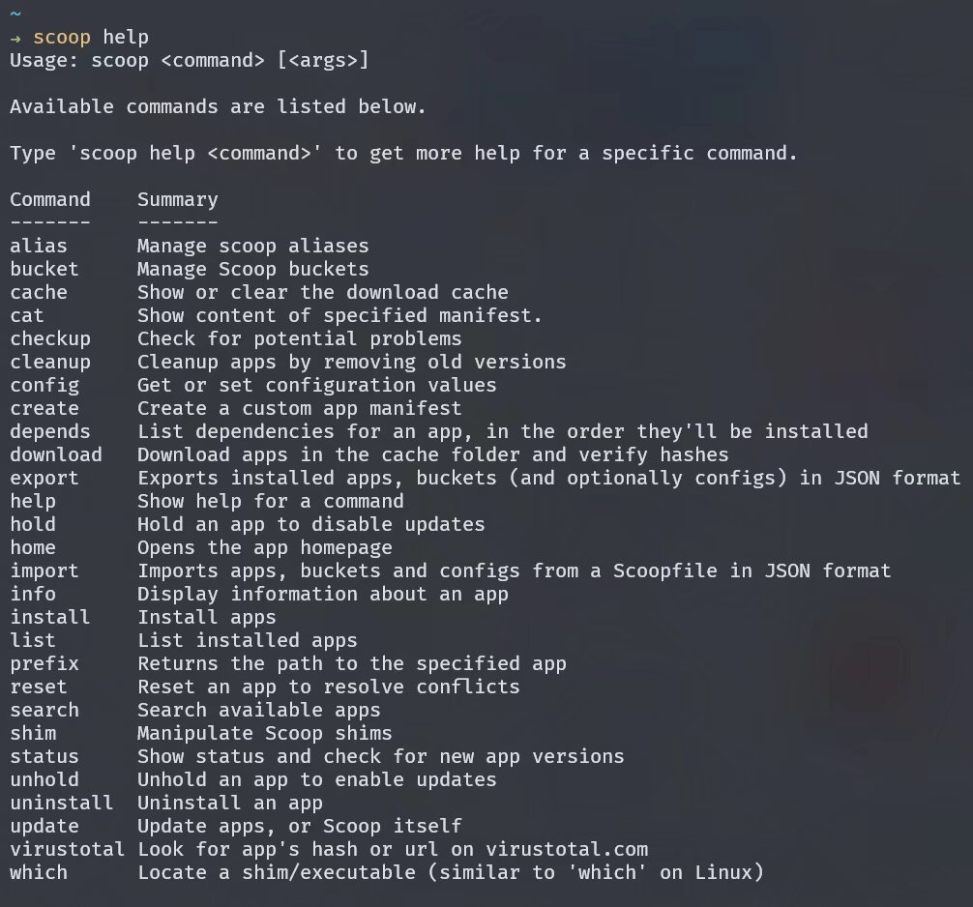Viewport: 973px width, 907px height.
Task: Click the 'export' command name
Action: (x=44, y=479)
